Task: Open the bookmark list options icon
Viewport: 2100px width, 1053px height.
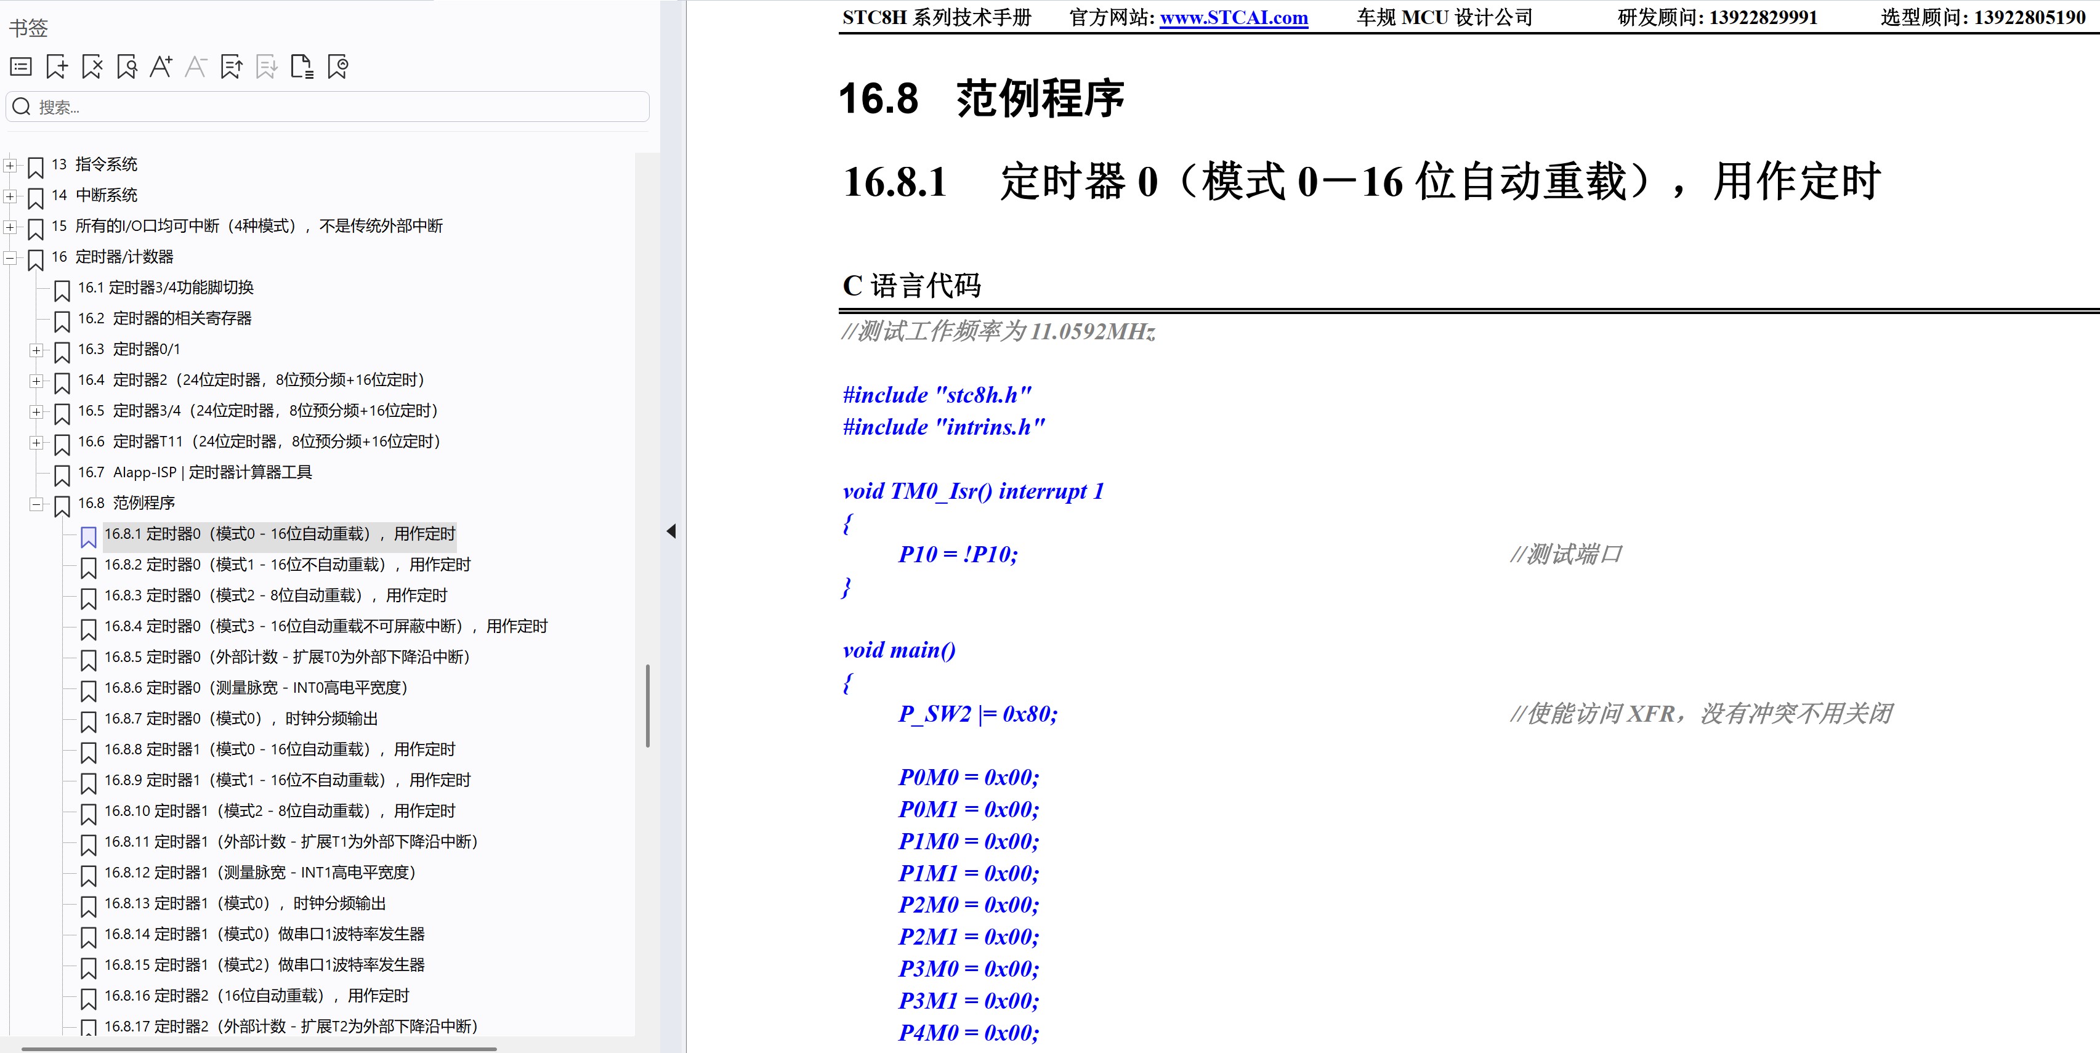Action: tap(21, 67)
